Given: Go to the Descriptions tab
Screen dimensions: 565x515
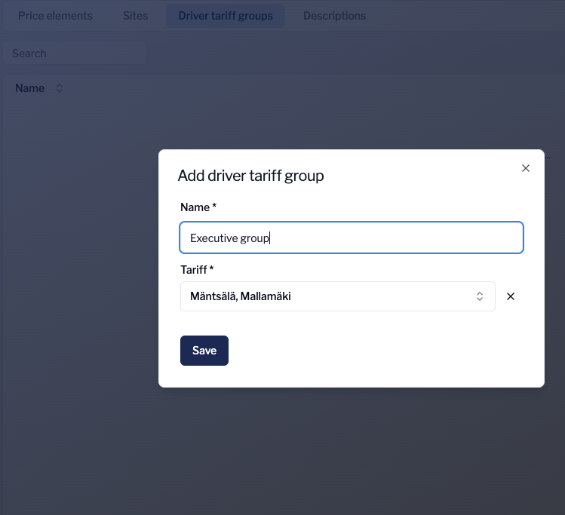Looking at the screenshot, I should click(334, 16).
